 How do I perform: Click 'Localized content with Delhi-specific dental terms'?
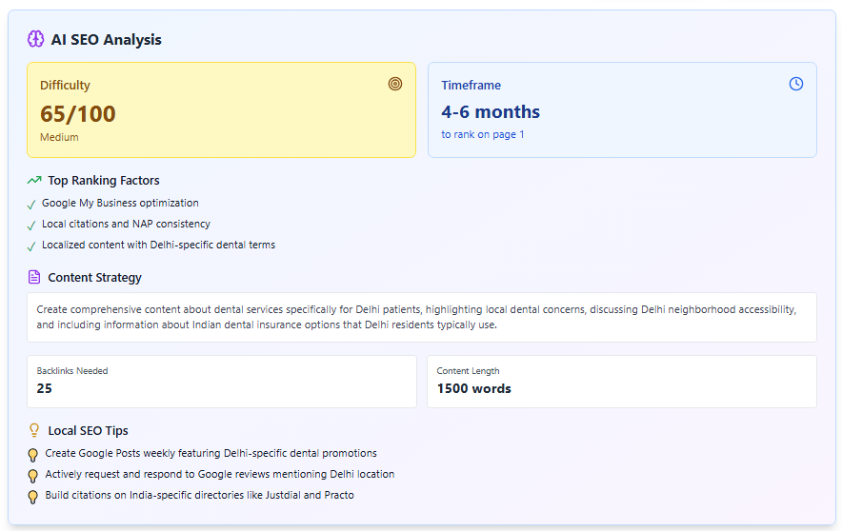[158, 245]
